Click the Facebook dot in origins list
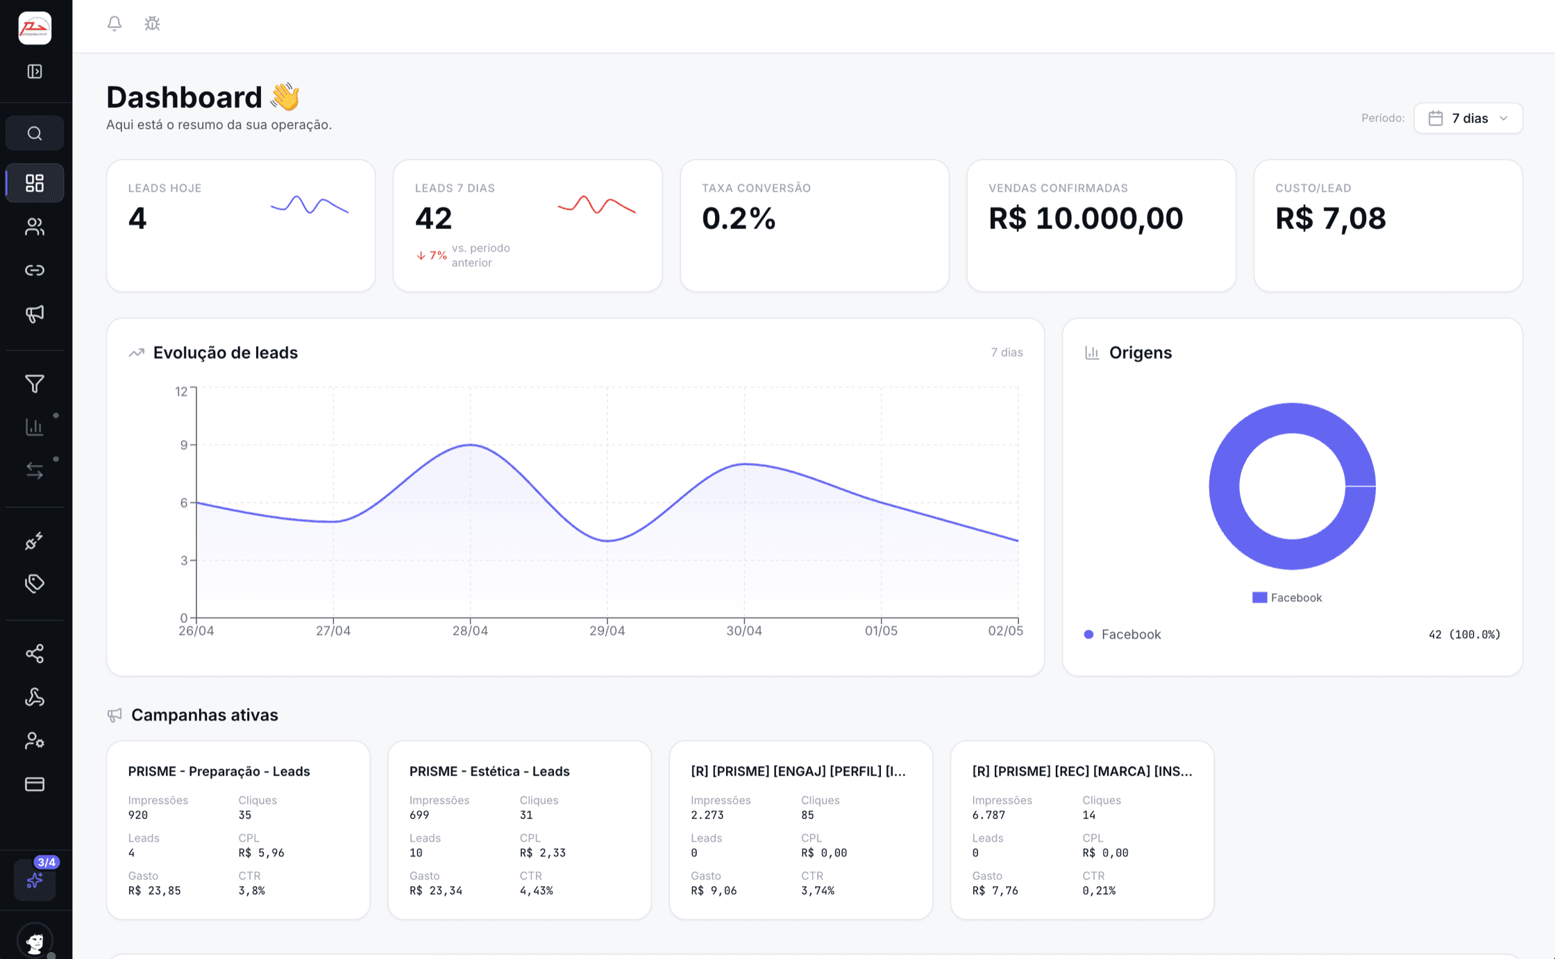The width and height of the screenshot is (1555, 959). 1088,634
